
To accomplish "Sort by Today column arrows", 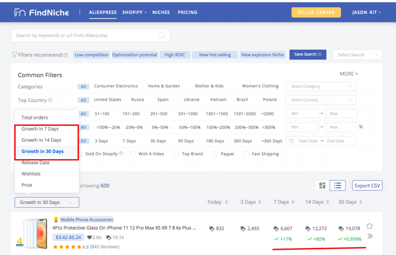I will click(x=226, y=202).
